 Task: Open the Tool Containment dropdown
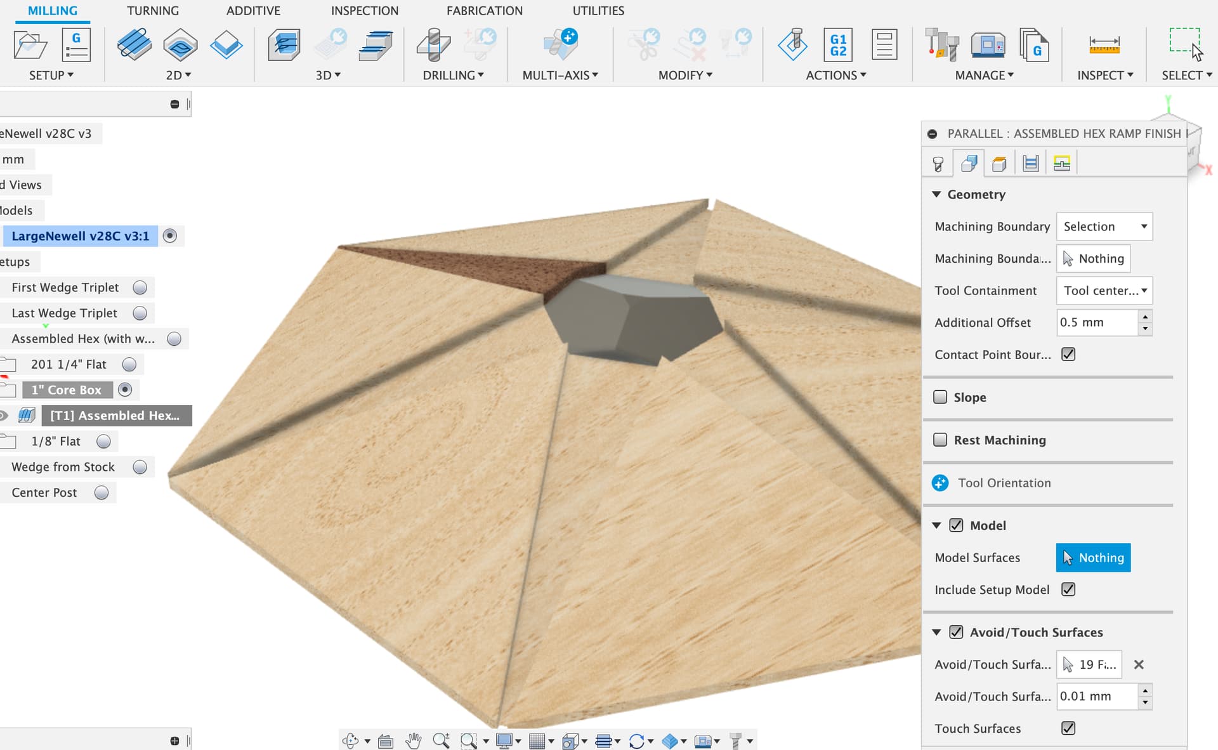(1104, 291)
